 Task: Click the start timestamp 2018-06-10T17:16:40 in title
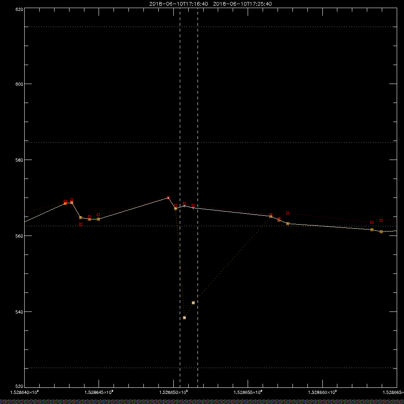click(179, 4)
